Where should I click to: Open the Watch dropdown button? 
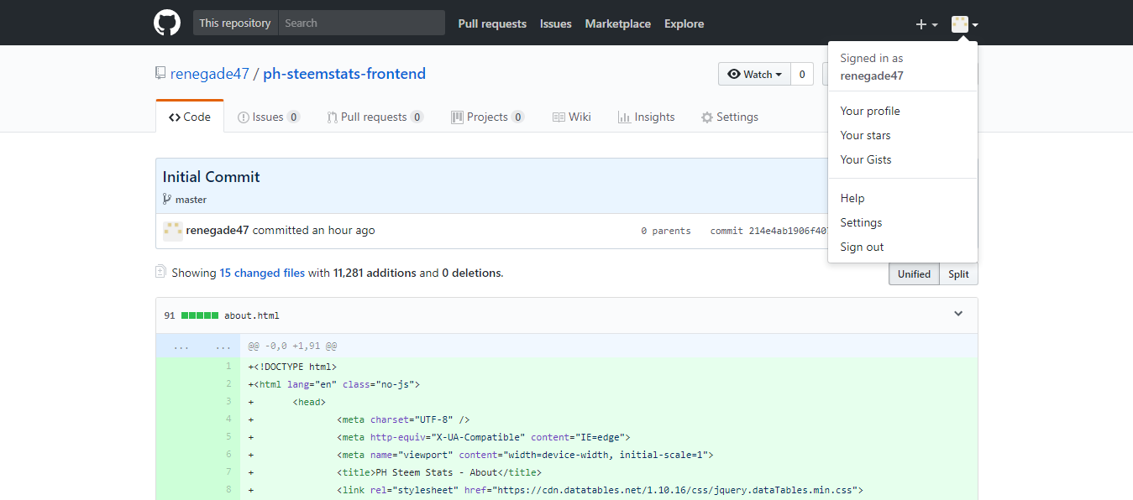(754, 74)
